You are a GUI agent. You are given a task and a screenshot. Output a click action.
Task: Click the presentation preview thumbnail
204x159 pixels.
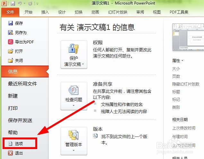(188, 37)
